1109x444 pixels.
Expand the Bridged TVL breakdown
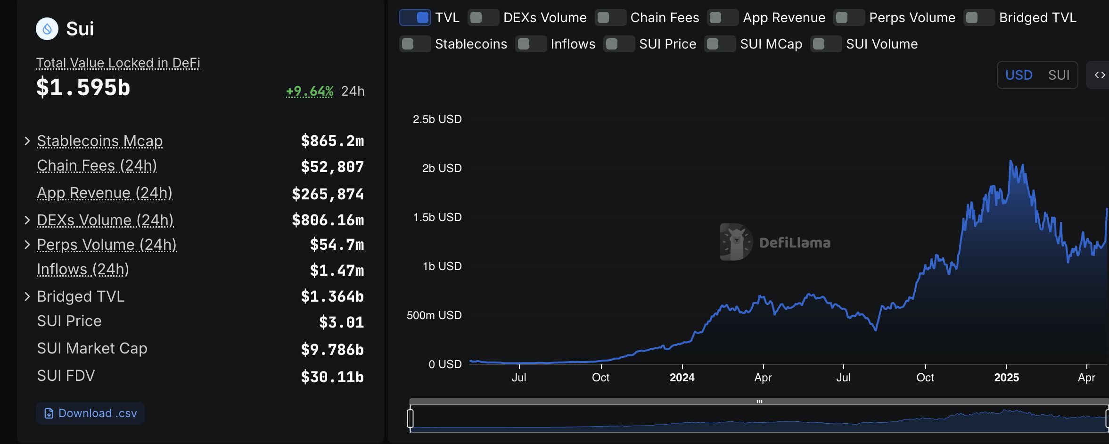pos(27,296)
